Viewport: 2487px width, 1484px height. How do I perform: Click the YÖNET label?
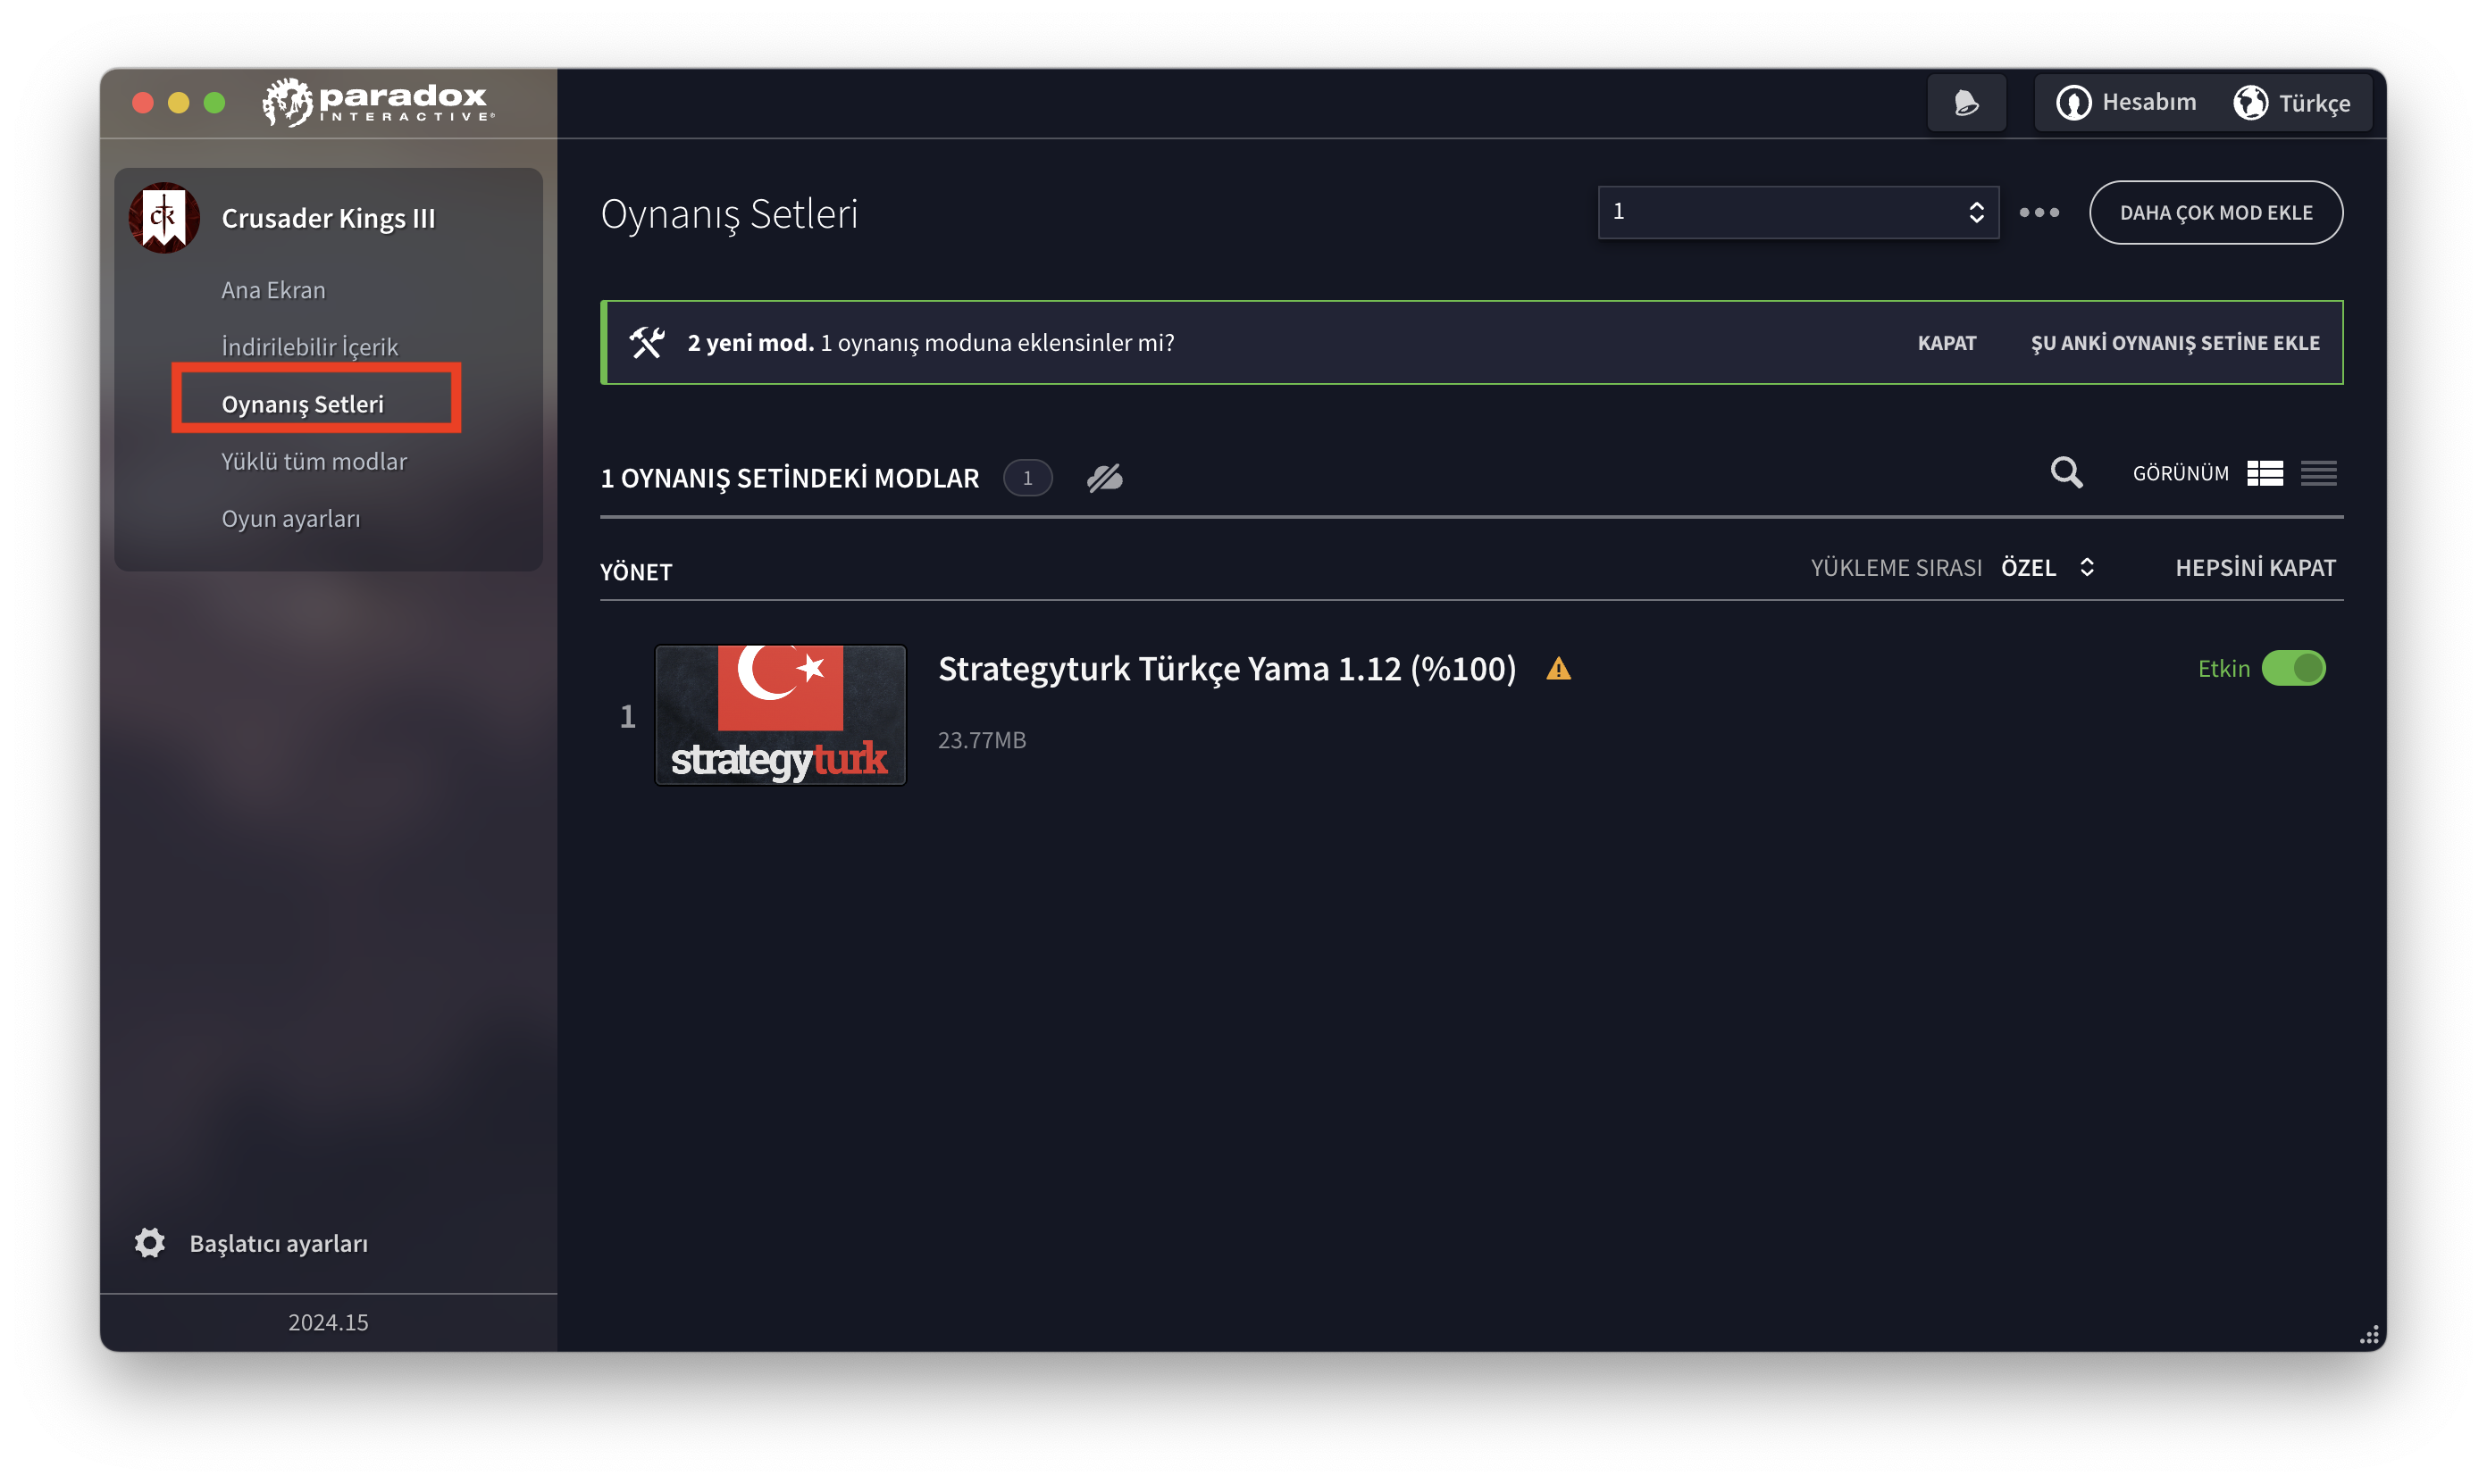pyautogui.click(x=636, y=572)
